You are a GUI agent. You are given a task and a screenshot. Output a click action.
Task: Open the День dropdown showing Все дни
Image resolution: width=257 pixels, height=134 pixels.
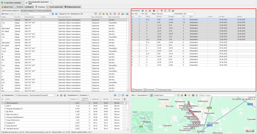point(172,14)
